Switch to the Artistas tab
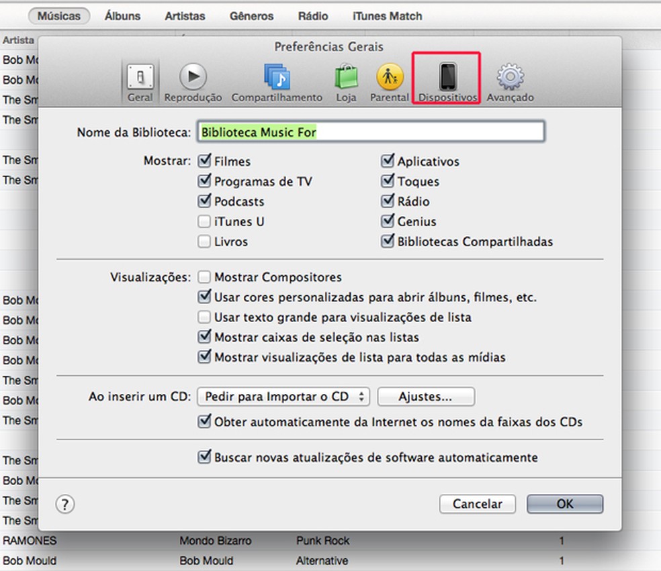The height and width of the screenshot is (571, 661). pyautogui.click(x=185, y=16)
